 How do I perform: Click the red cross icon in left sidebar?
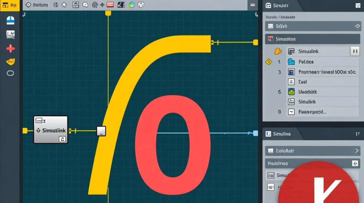coord(10,49)
